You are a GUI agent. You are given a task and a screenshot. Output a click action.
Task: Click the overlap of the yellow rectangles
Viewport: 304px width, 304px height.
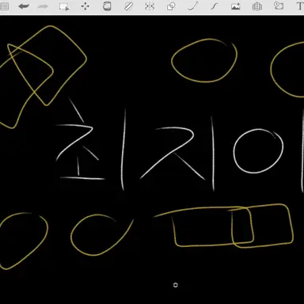coord(242,226)
